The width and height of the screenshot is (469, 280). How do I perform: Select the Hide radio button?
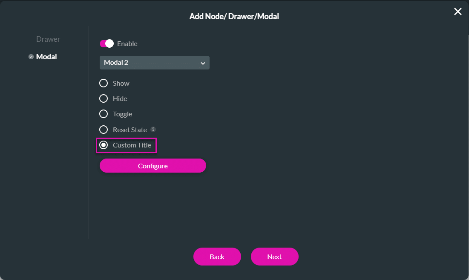[x=103, y=98]
